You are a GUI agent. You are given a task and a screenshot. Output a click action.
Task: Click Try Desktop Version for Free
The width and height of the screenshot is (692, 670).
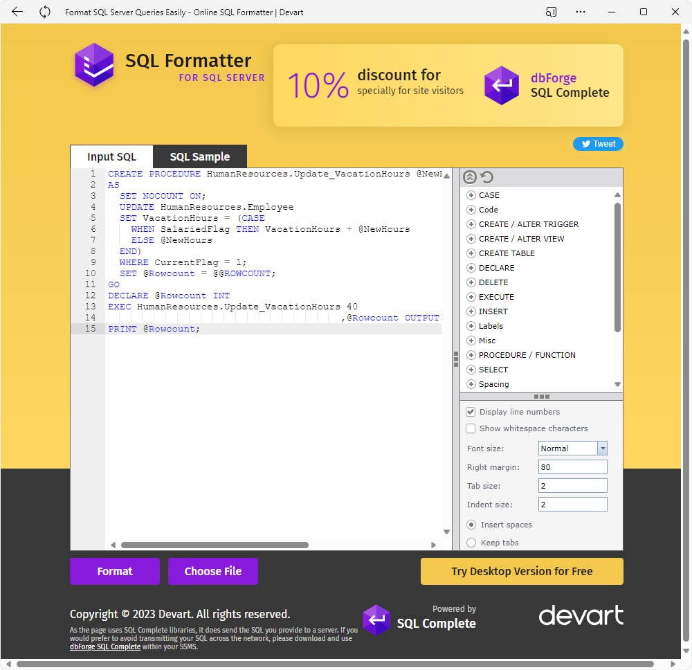(x=522, y=572)
